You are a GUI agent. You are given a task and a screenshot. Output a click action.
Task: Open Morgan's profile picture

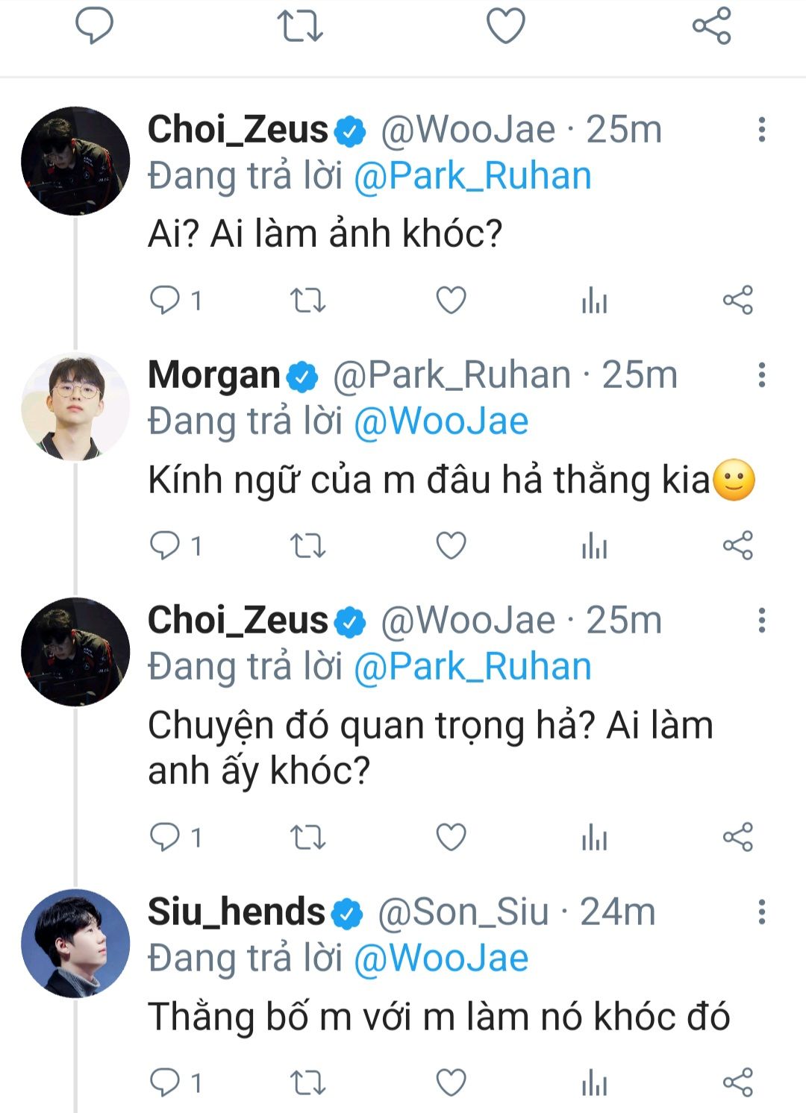pos(75,407)
